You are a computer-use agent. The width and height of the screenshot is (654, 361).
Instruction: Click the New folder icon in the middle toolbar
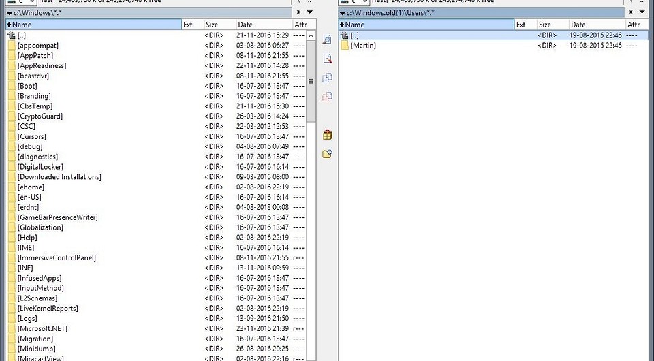(327, 154)
